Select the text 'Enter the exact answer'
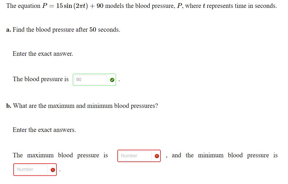The image size is (288, 184). click(x=43, y=54)
